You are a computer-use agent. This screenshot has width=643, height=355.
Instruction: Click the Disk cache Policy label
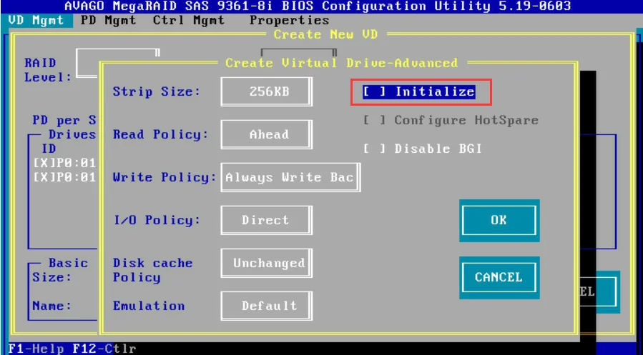coord(152,270)
